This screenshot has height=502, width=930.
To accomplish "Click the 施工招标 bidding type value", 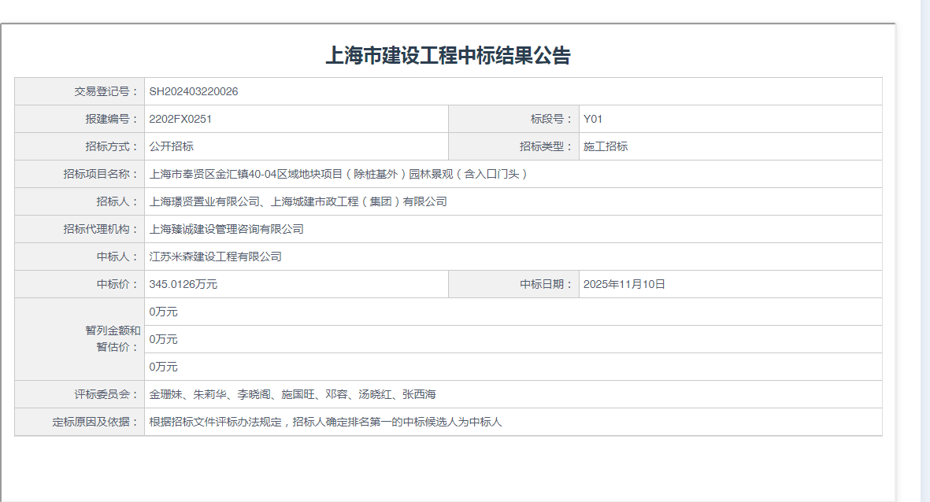I will coord(606,146).
